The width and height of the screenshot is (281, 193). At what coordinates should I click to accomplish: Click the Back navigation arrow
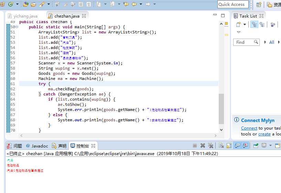point(134,4)
